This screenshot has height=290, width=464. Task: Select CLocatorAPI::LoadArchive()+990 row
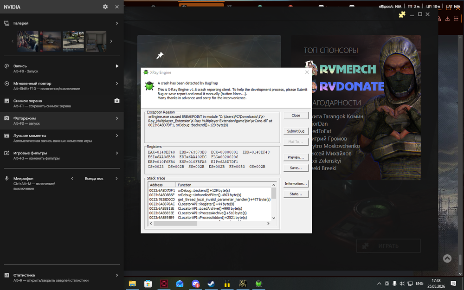pos(210,208)
